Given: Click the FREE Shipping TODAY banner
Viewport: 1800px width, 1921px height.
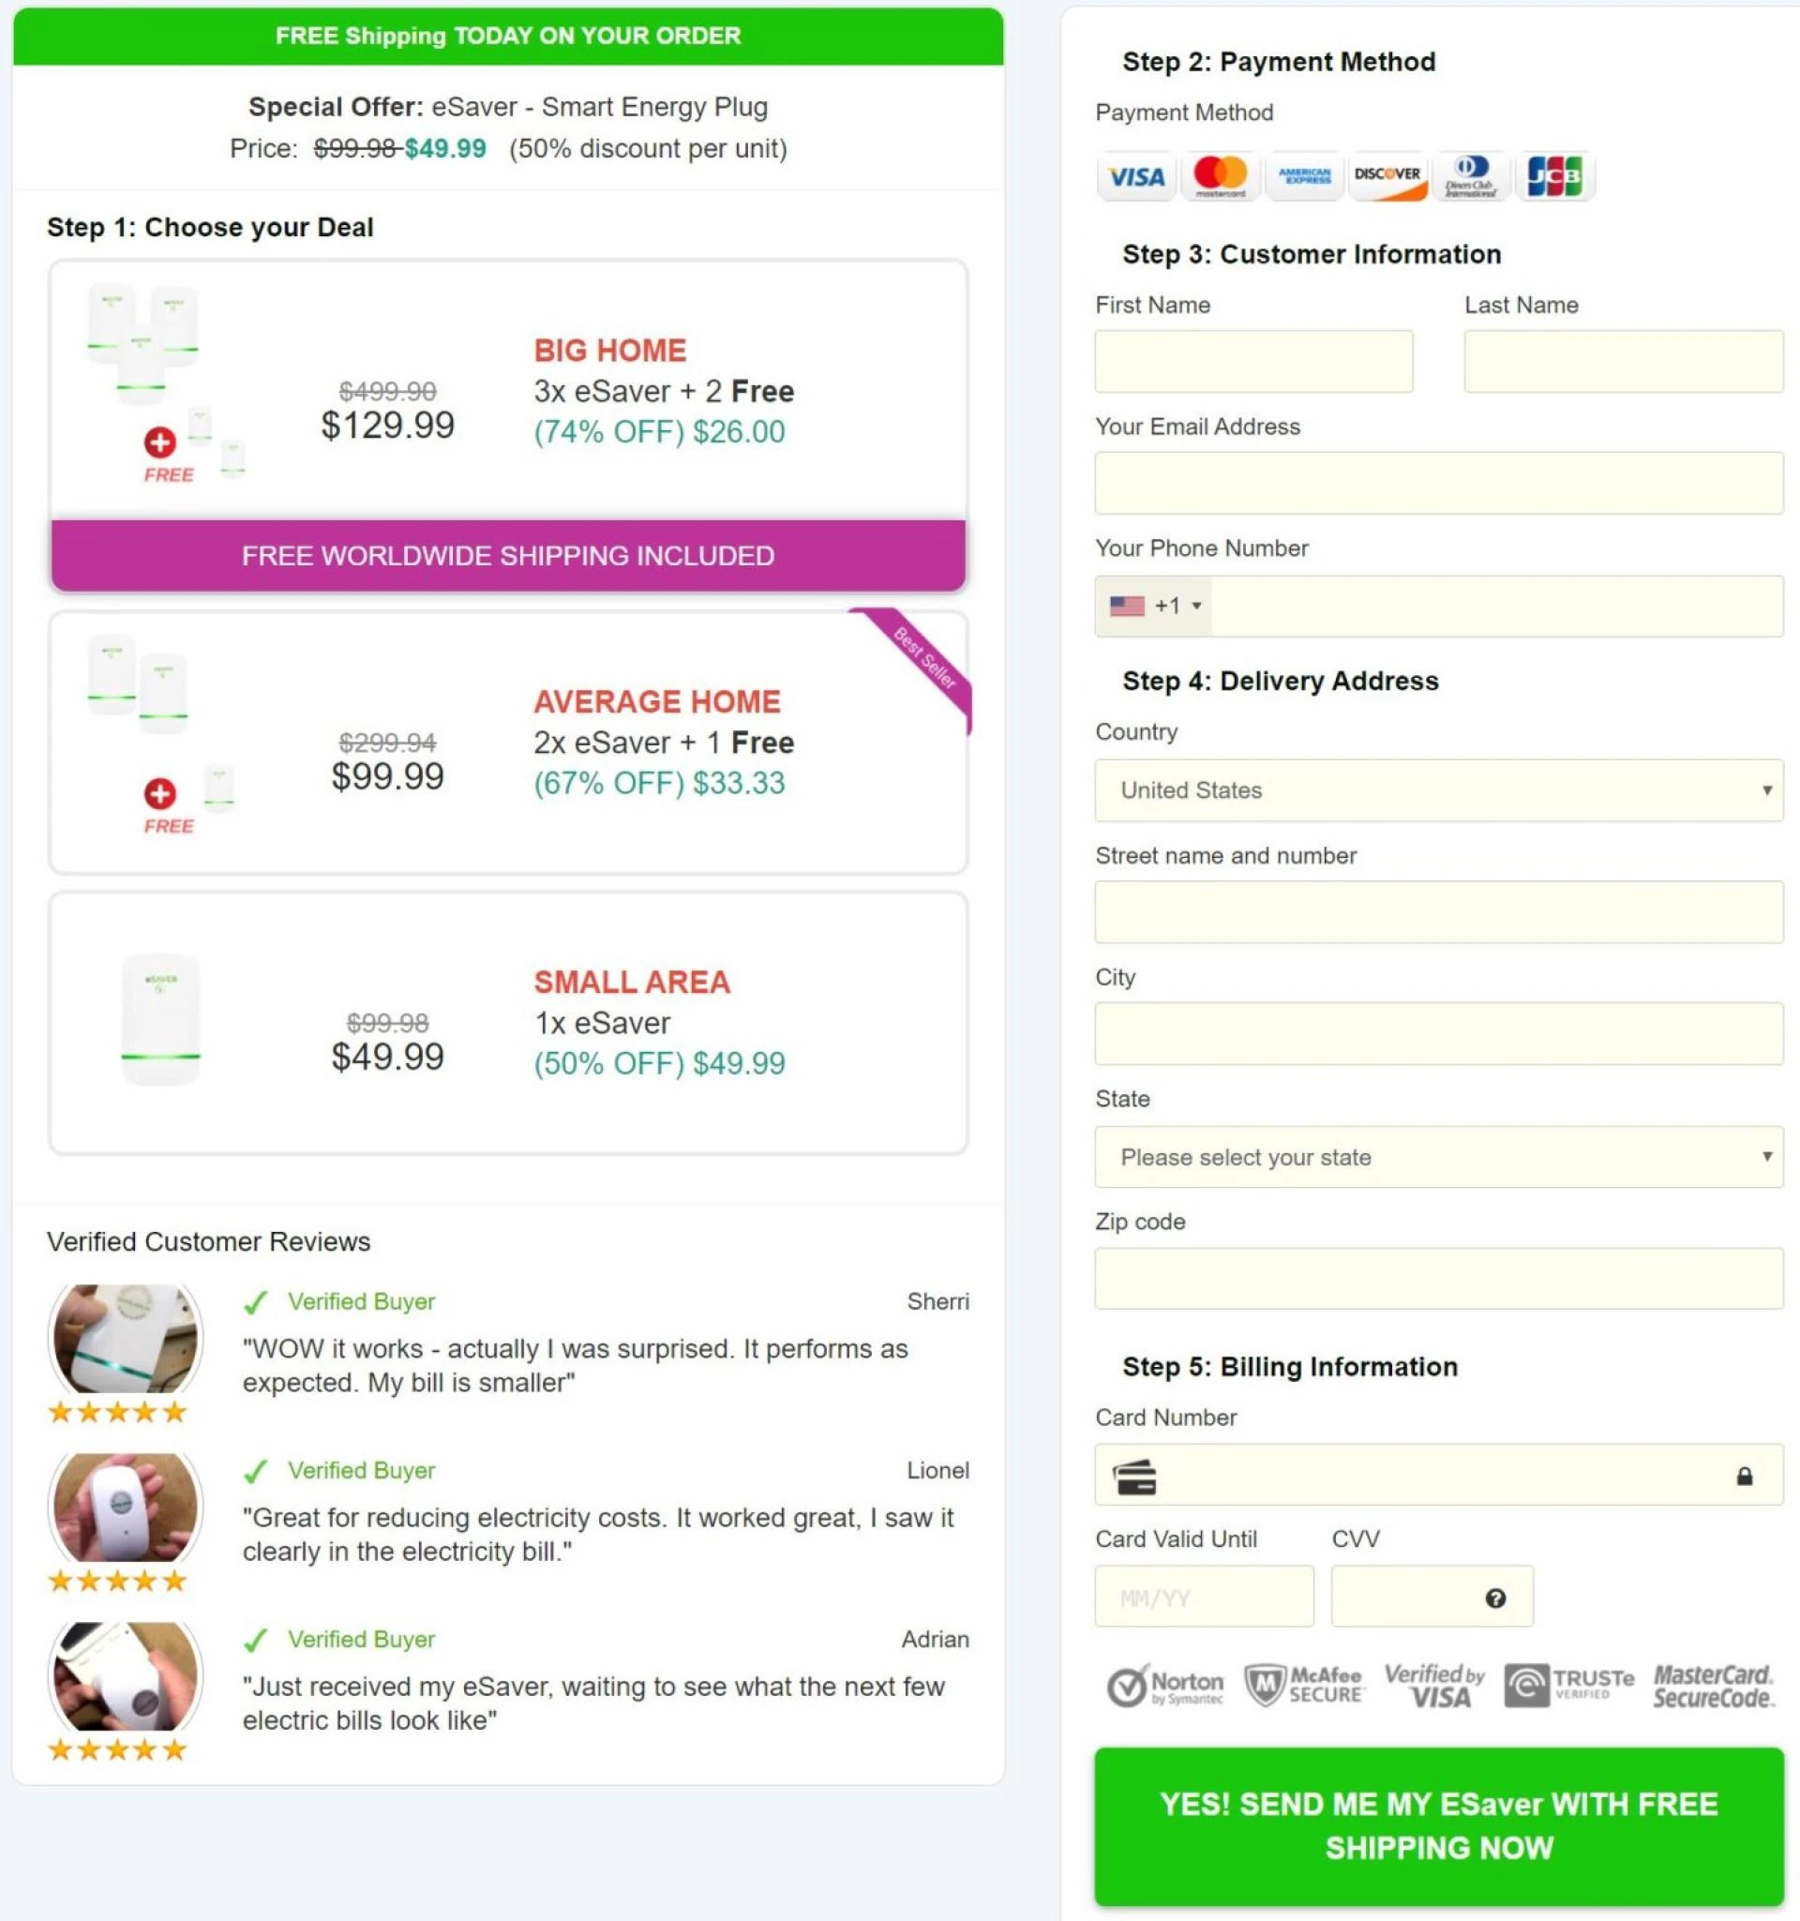Looking at the screenshot, I should [508, 36].
